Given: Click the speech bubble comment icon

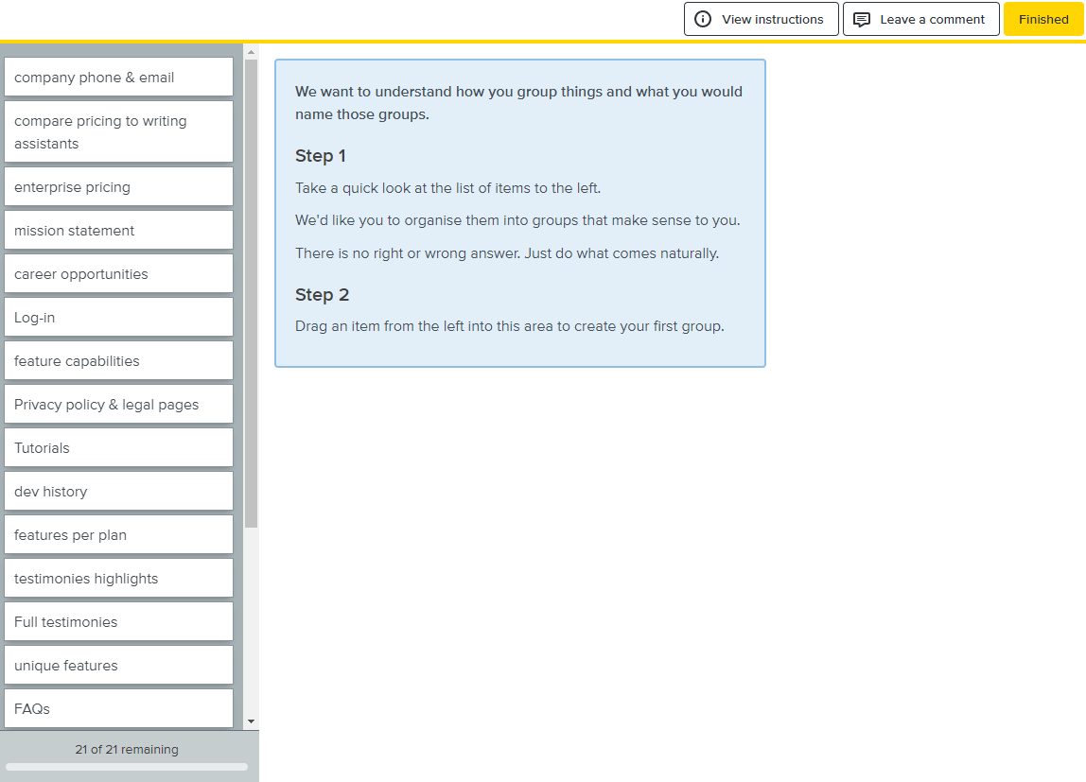Looking at the screenshot, I should 861,19.
